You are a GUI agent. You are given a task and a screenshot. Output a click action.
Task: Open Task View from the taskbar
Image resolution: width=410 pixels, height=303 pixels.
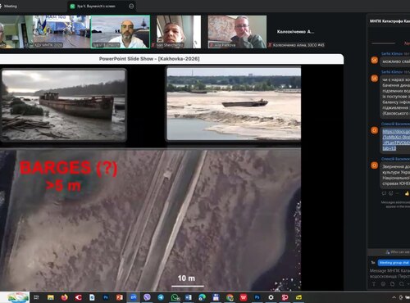click(x=36, y=297)
